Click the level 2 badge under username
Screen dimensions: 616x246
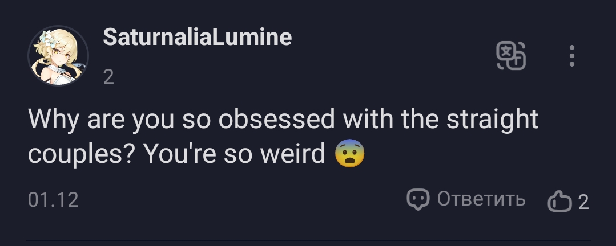108,76
